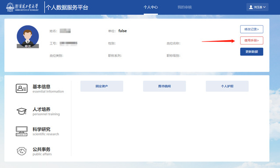
Task: Open the 固定资产 fixed assets button
Action: pyautogui.click(x=102, y=86)
